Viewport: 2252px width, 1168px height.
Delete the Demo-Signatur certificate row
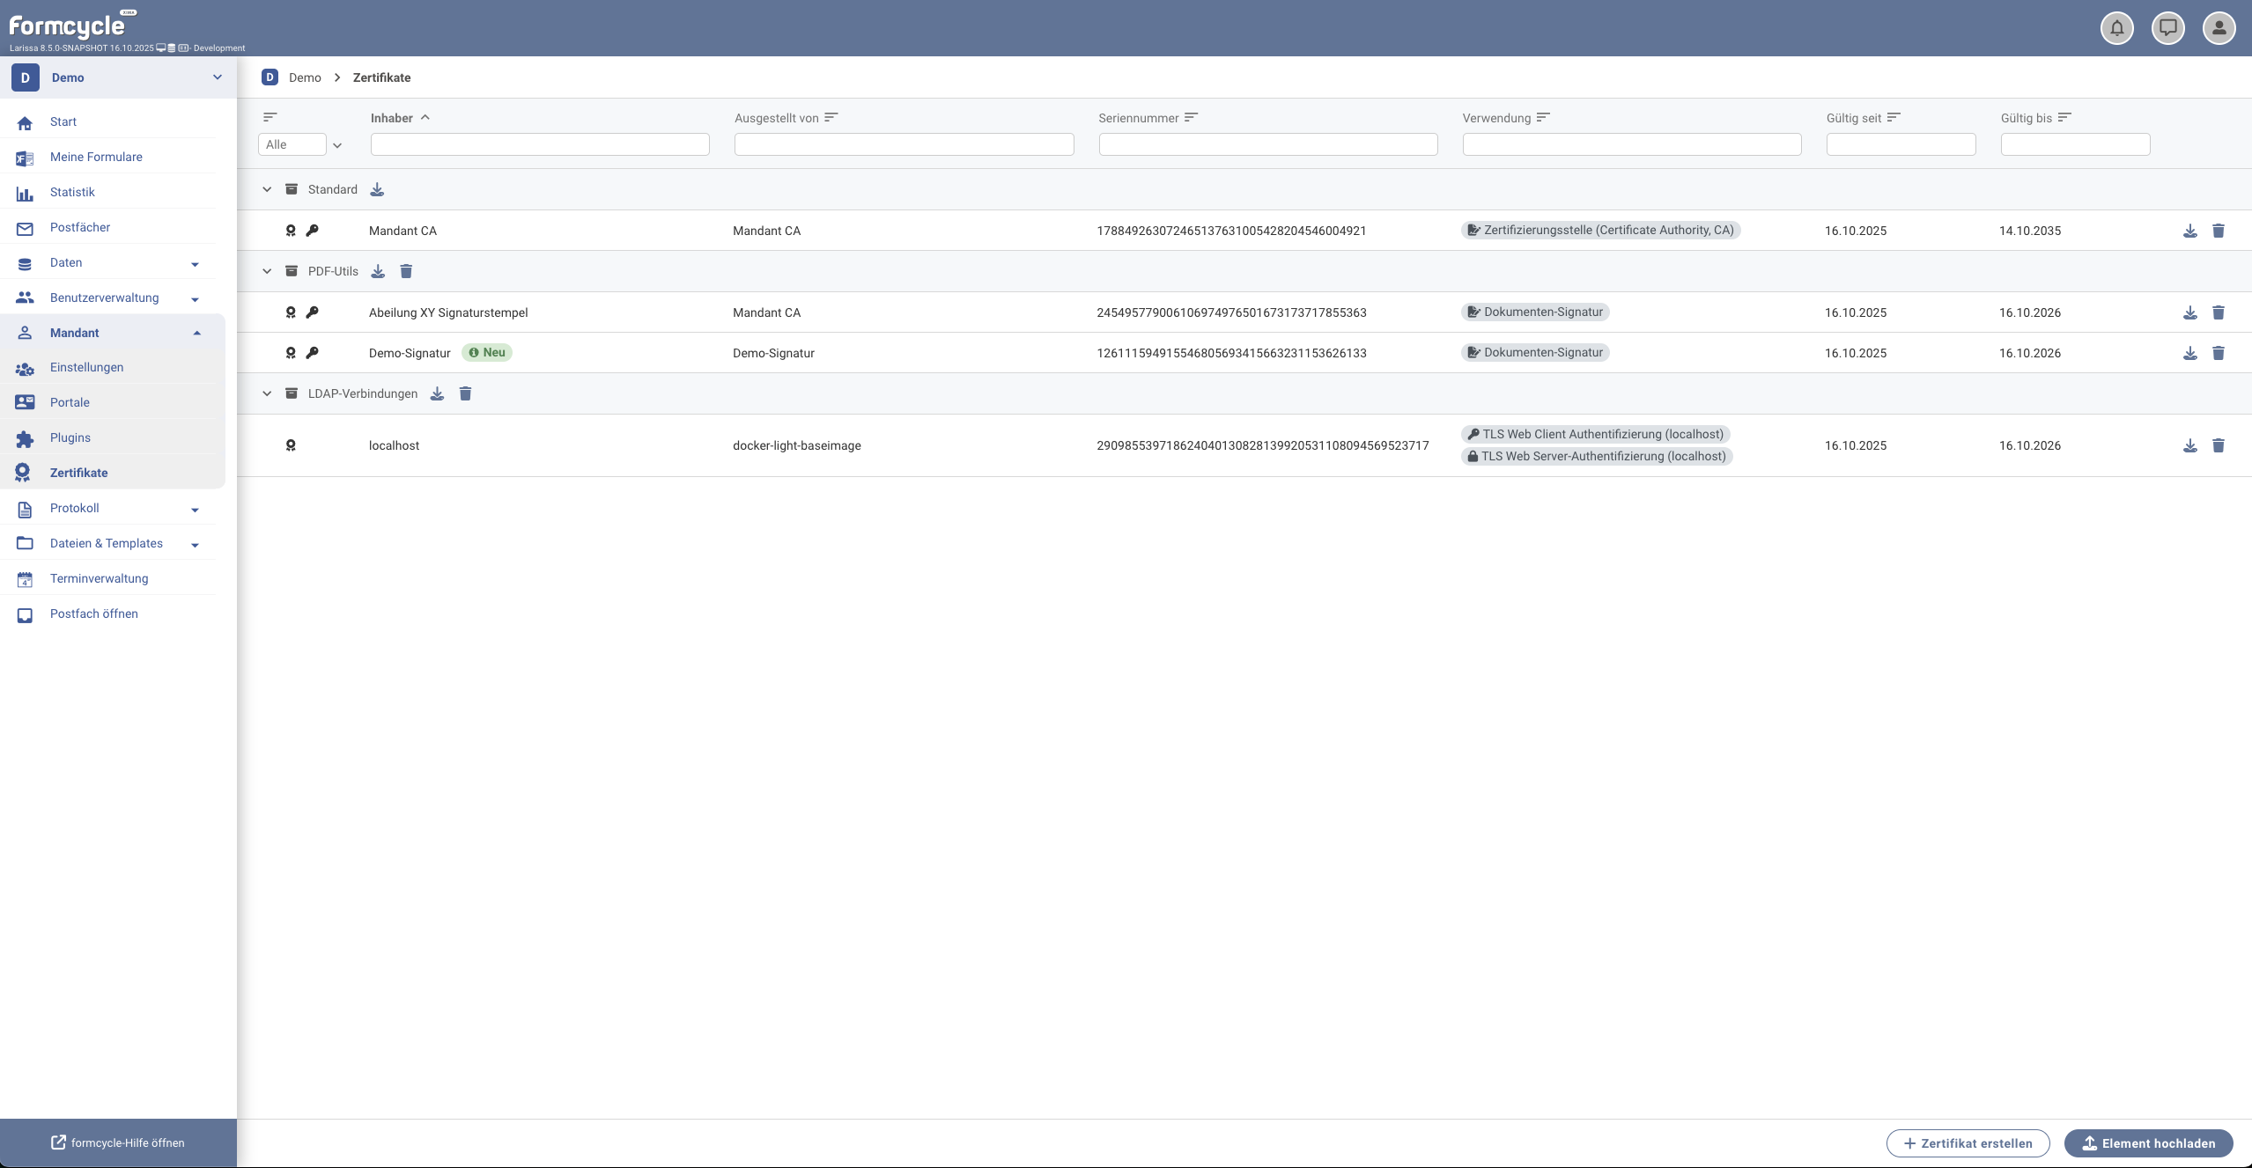click(x=2218, y=353)
